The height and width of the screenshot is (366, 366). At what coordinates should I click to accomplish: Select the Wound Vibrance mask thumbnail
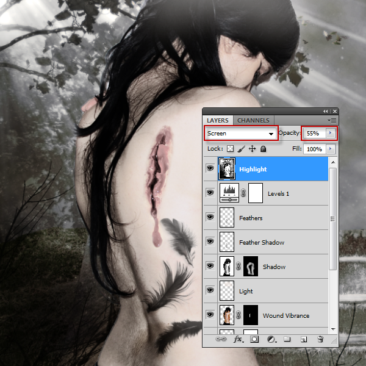click(251, 315)
